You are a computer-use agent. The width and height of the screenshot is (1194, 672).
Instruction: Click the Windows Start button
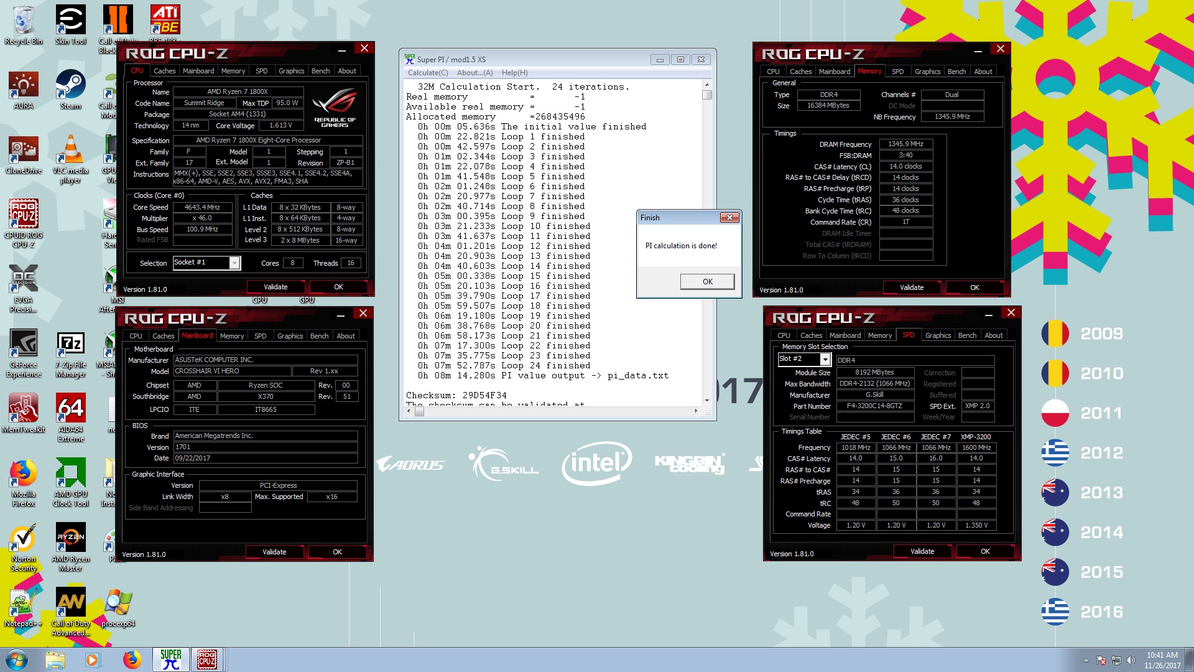[17, 660]
